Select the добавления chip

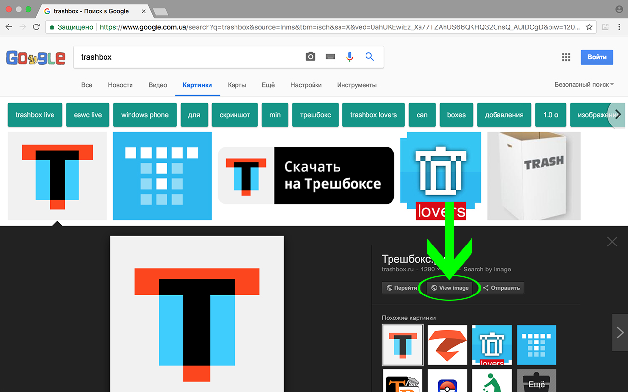click(504, 115)
